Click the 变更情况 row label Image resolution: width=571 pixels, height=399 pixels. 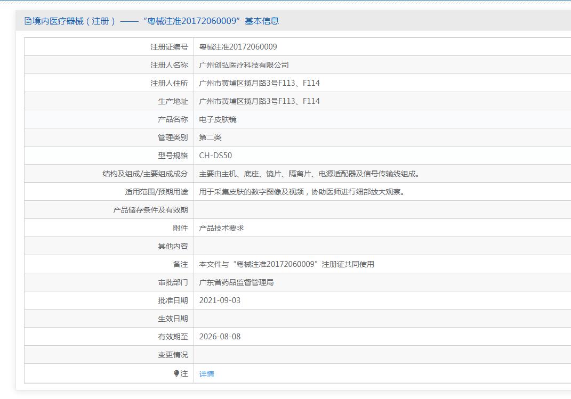173,355
